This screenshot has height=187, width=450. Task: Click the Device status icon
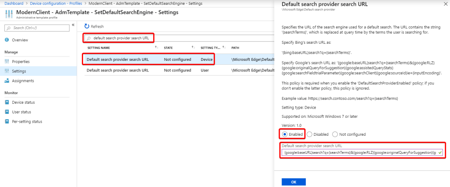pos(7,102)
